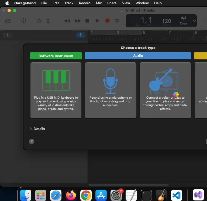This screenshot has width=207, height=201.
Task: Open the Edit menu
Action: pos(56,3)
